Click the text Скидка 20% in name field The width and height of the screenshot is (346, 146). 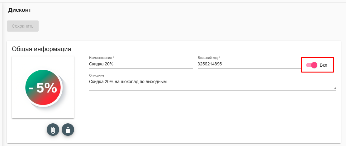[x=101, y=64]
